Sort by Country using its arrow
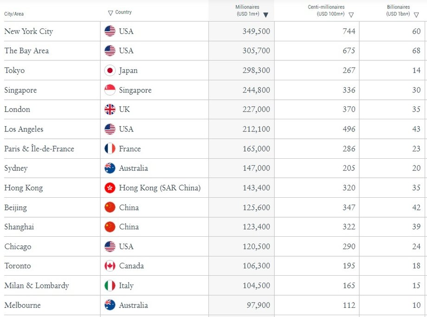Image resolution: width=427 pixels, height=317 pixels. (110, 13)
